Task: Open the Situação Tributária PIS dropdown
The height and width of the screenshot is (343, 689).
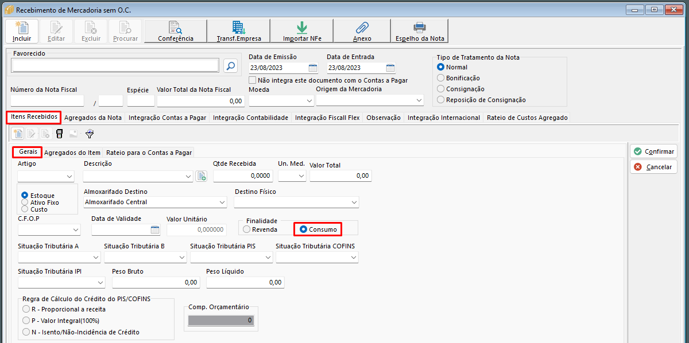Action: tap(268, 258)
